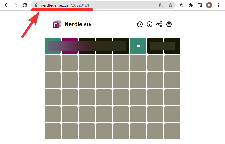Open the Nerdle help question mark icon
The height and width of the screenshot is (144, 225).
[x=140, y=24]
